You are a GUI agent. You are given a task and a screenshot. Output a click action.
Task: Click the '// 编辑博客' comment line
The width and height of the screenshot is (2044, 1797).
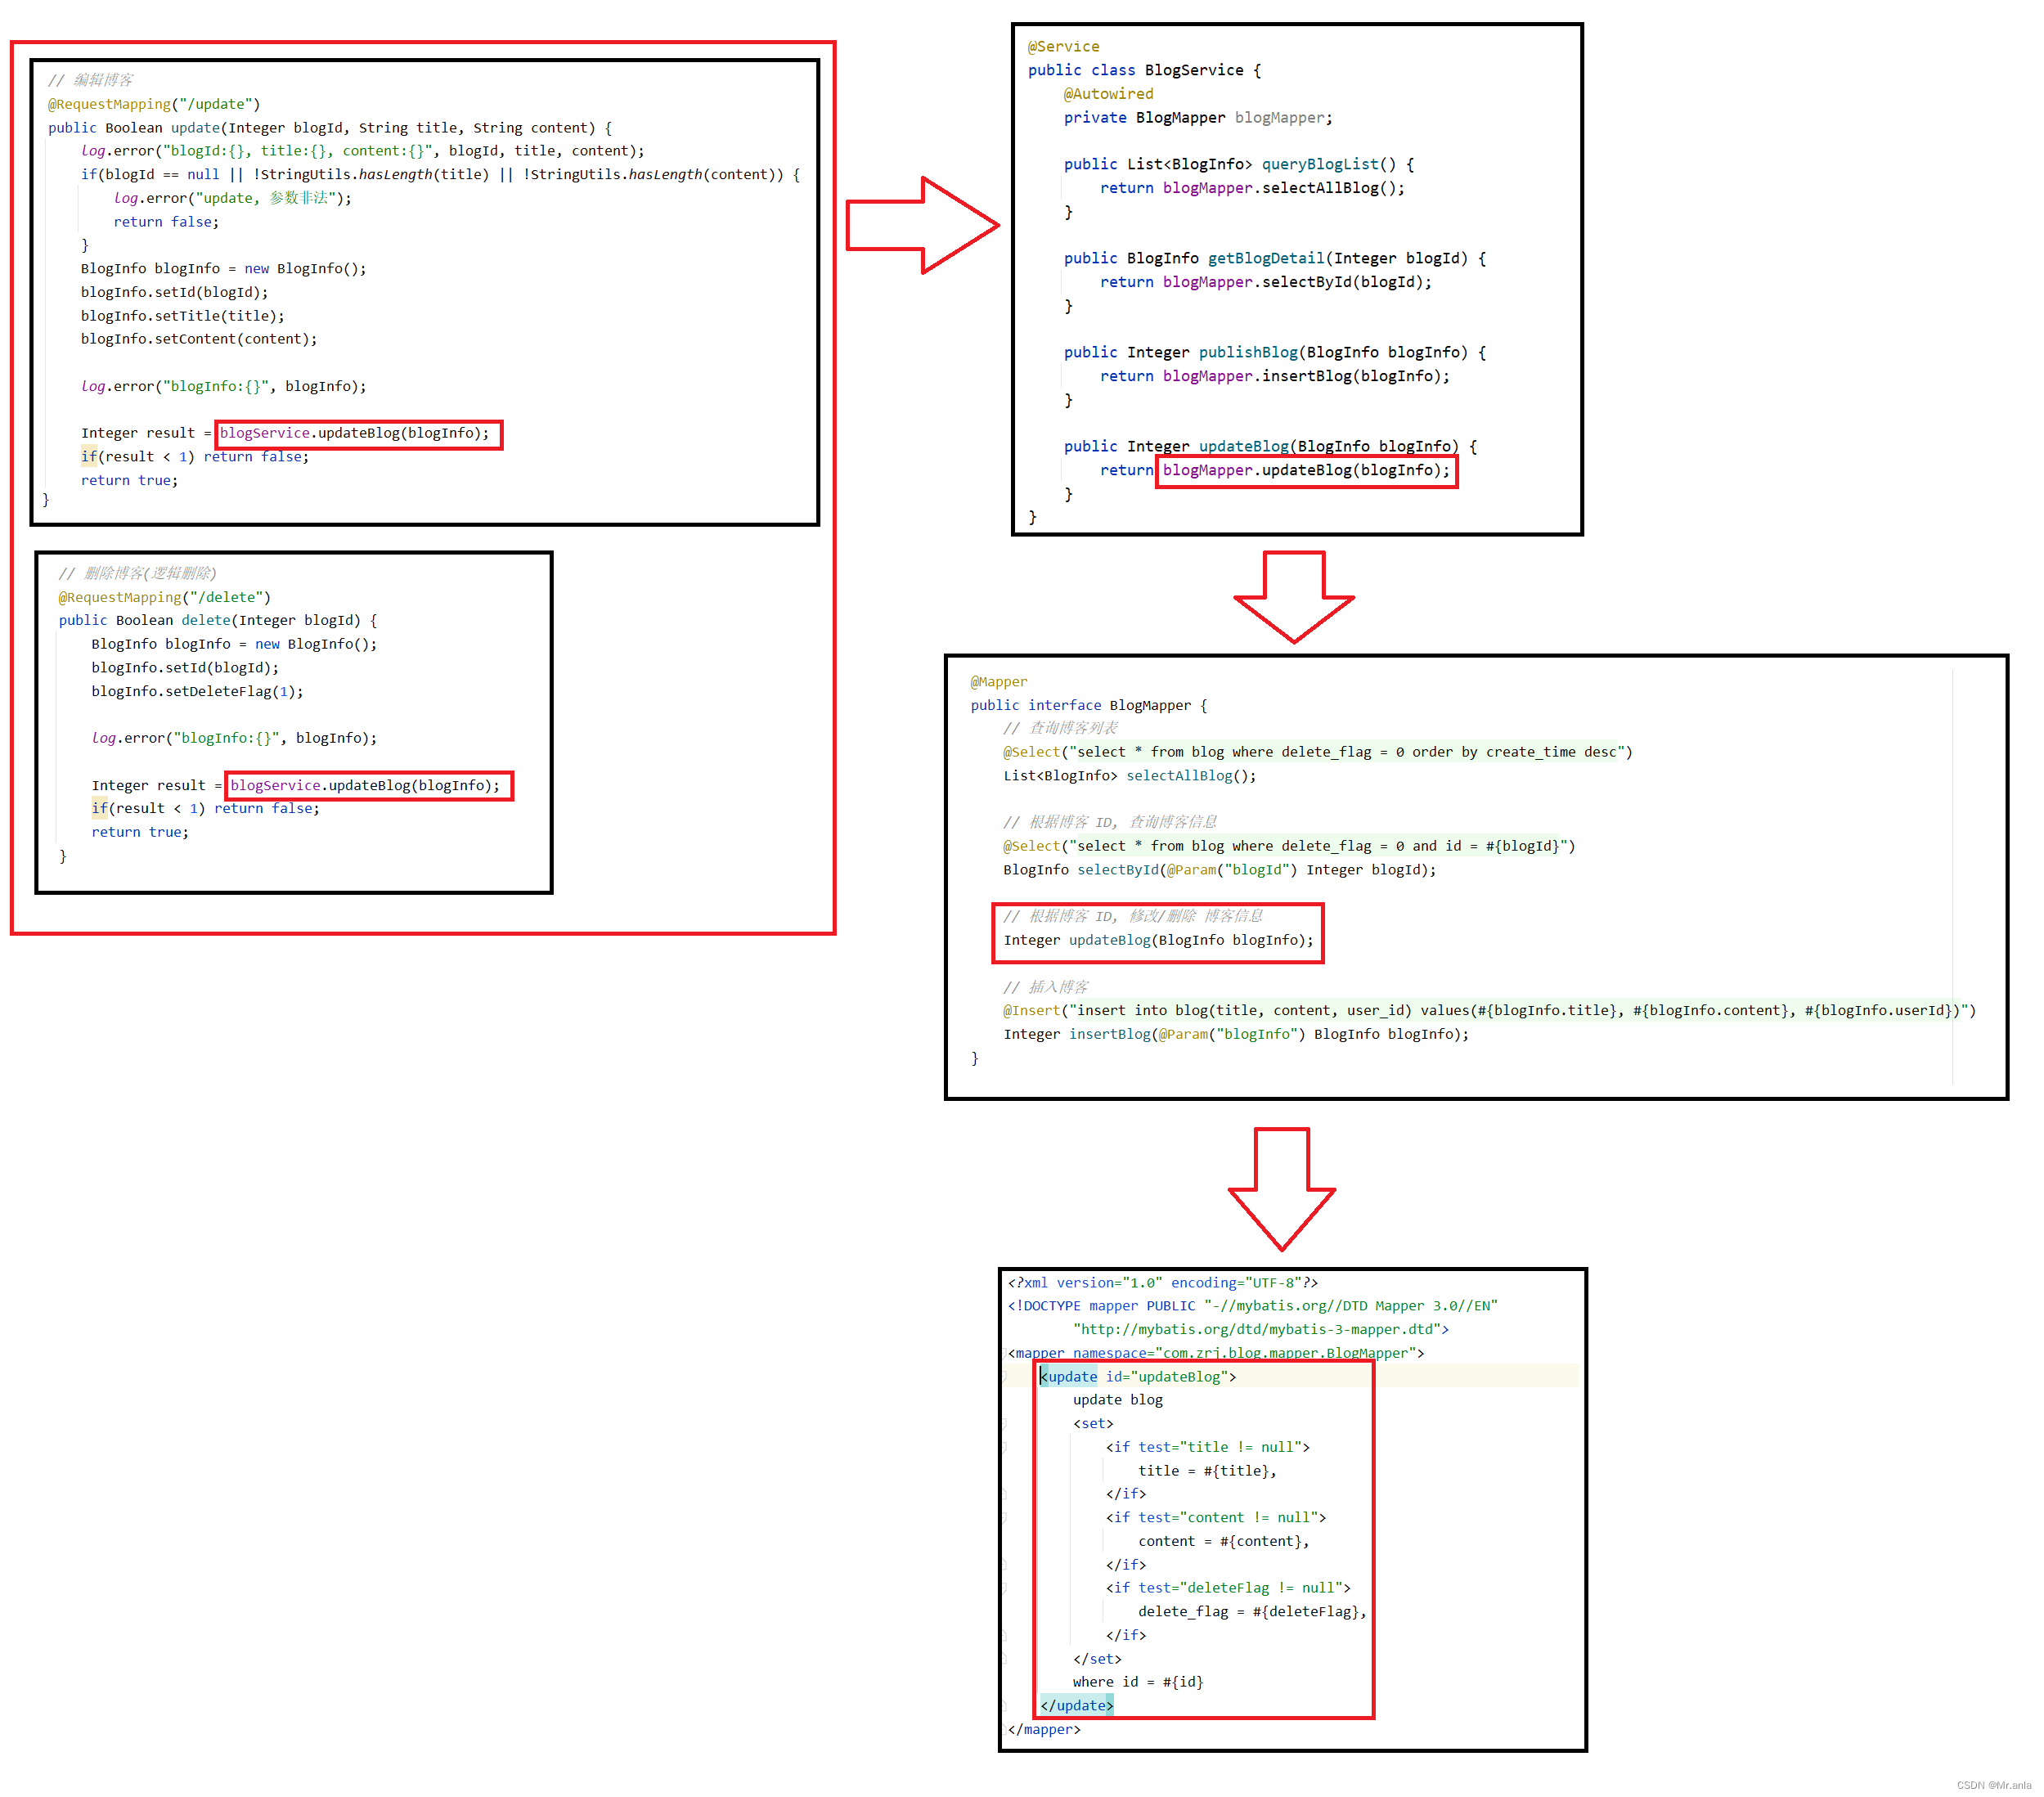point(90,80)
